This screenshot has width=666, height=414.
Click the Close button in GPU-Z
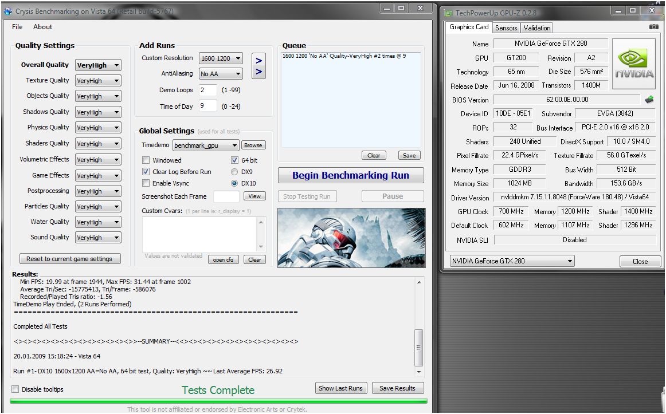pyautogui.click(x=640, y=261)
